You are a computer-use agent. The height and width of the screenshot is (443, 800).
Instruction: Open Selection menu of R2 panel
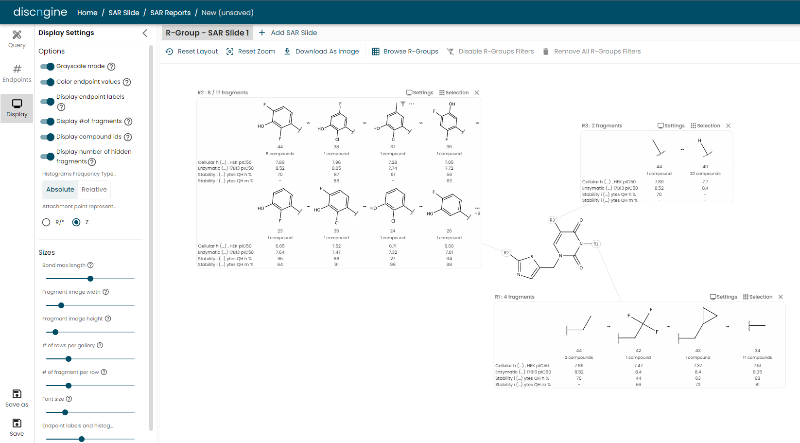pyautogui.click(x=454, y=93)
